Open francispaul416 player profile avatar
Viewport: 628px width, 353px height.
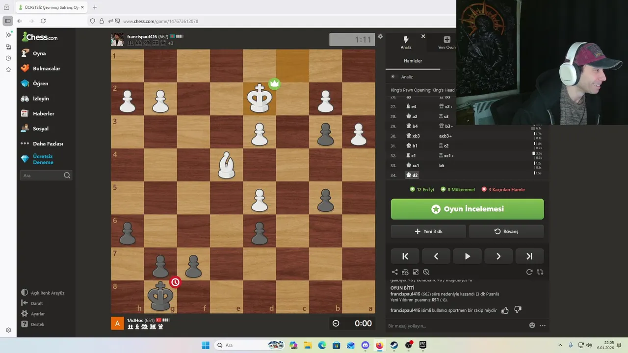click(117, 40)
